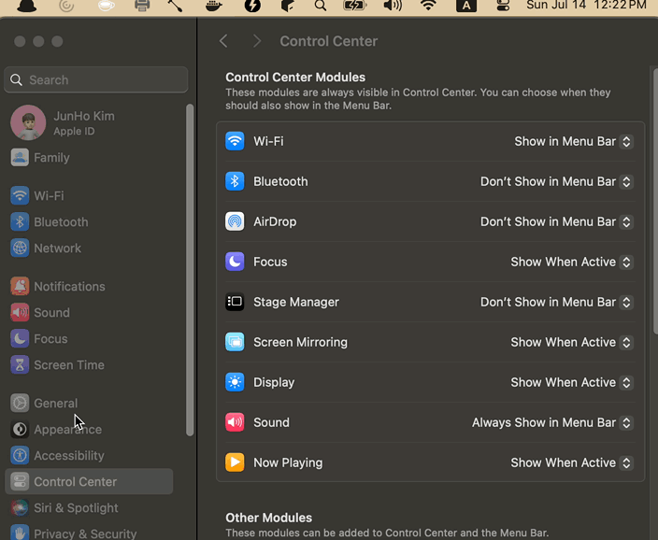Open Control Center from menu bar toggle icon
The height and width of the screenshot is (540, 658).
pos(503,6)
